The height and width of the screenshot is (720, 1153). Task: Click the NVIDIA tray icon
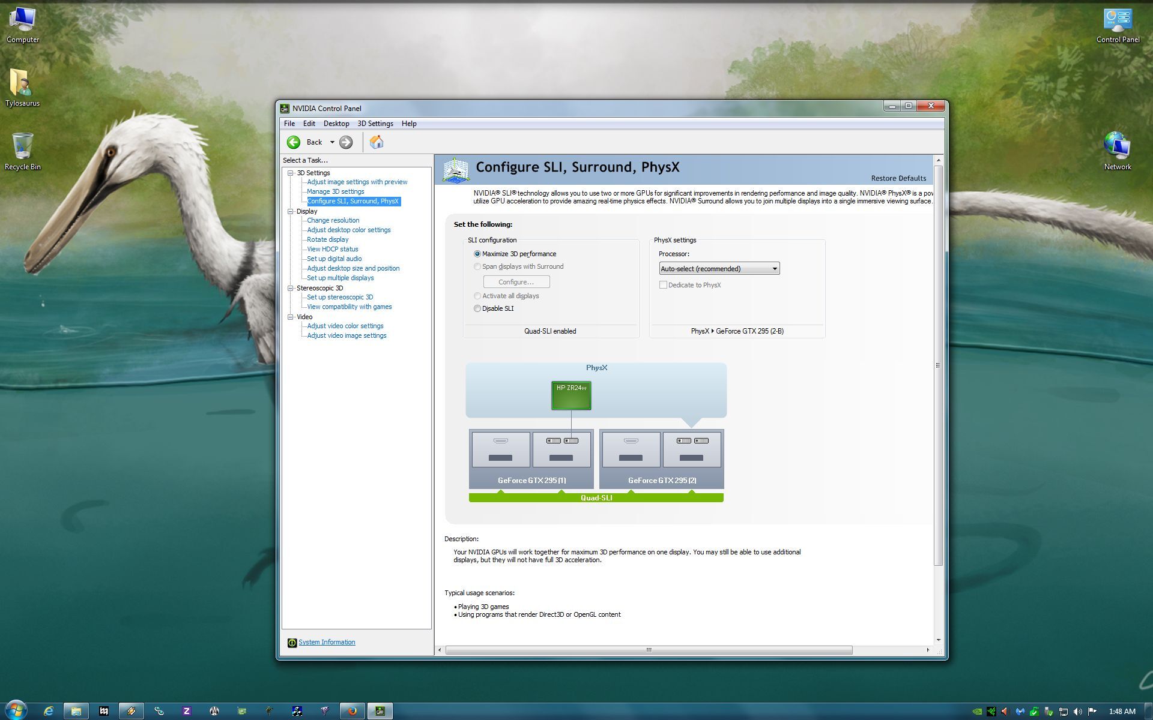tap(977, 712)
